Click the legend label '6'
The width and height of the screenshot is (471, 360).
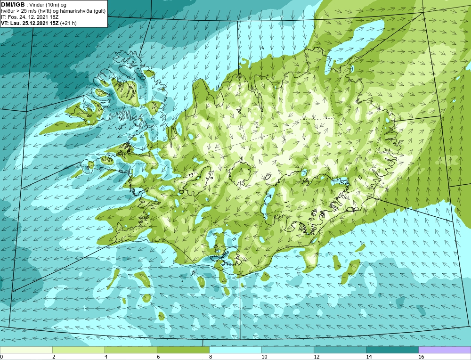point(158,357)
